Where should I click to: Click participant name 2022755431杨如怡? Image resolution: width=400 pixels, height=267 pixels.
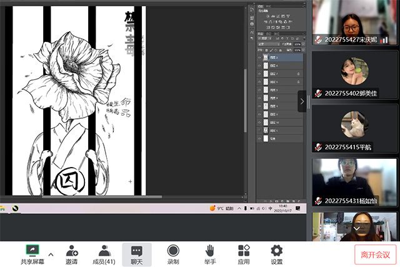[x=351, y=201]
